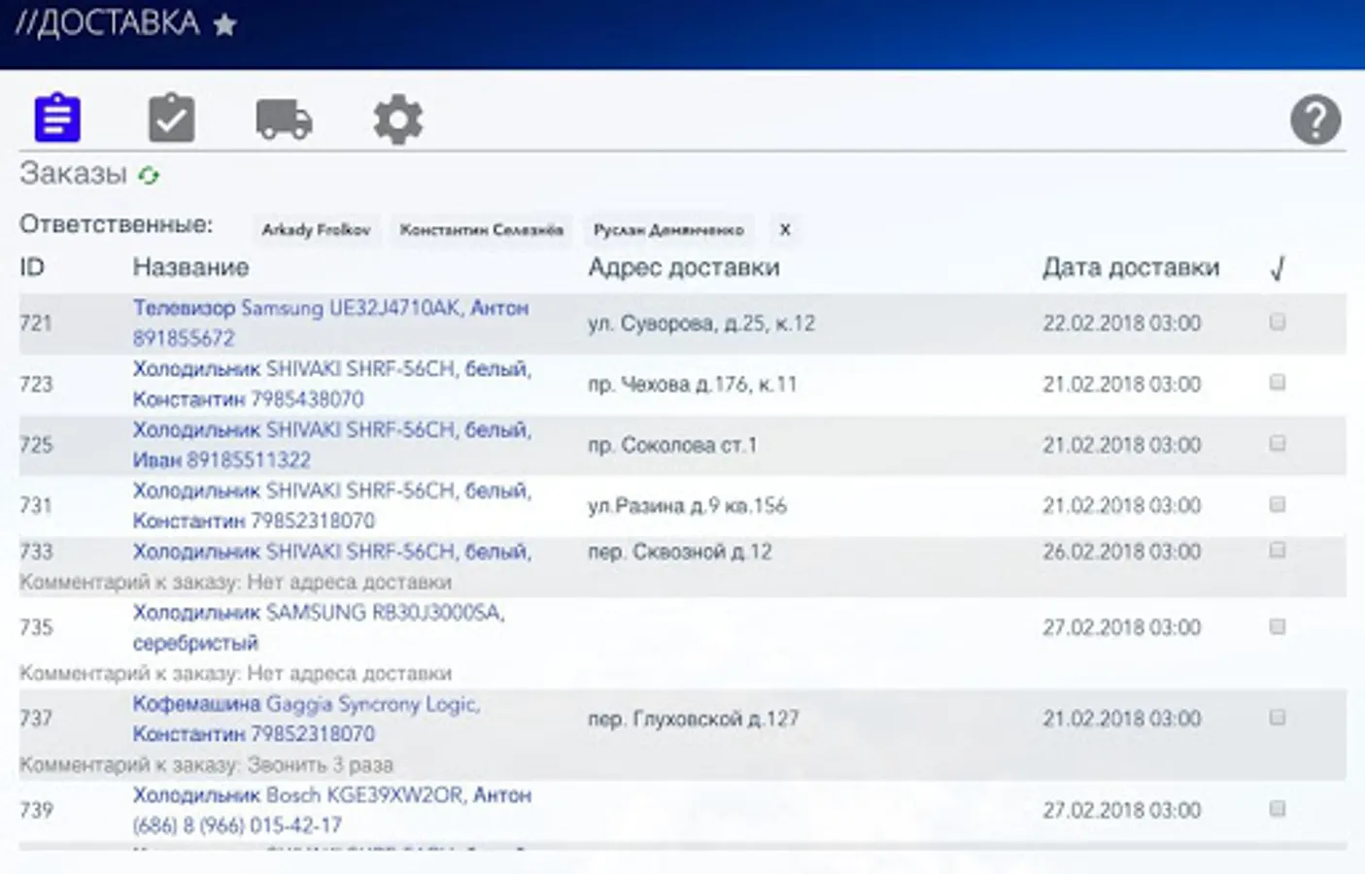1365x874 pixels.
Task: Click the Название column header
Action: (x=191, y=267)
